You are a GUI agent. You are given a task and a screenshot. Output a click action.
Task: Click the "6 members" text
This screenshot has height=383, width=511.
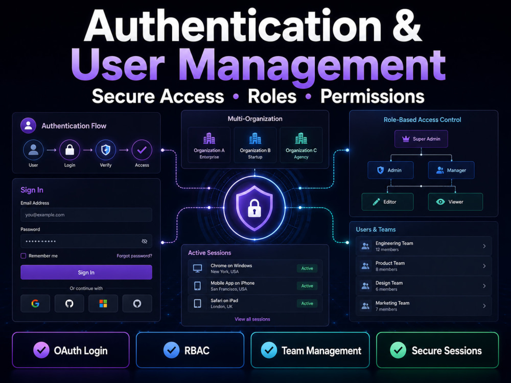[386, 289]
